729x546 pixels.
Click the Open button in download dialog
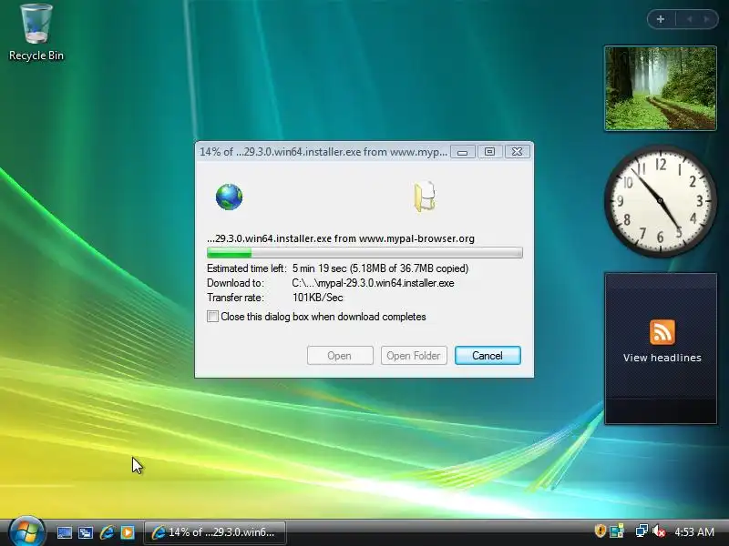tap(340, 355)
